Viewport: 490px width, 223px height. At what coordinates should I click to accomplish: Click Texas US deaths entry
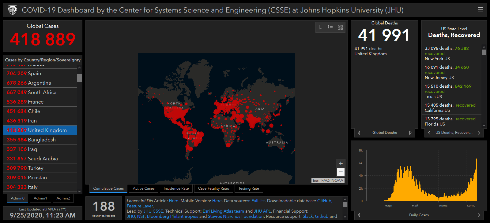click(451, 91)
